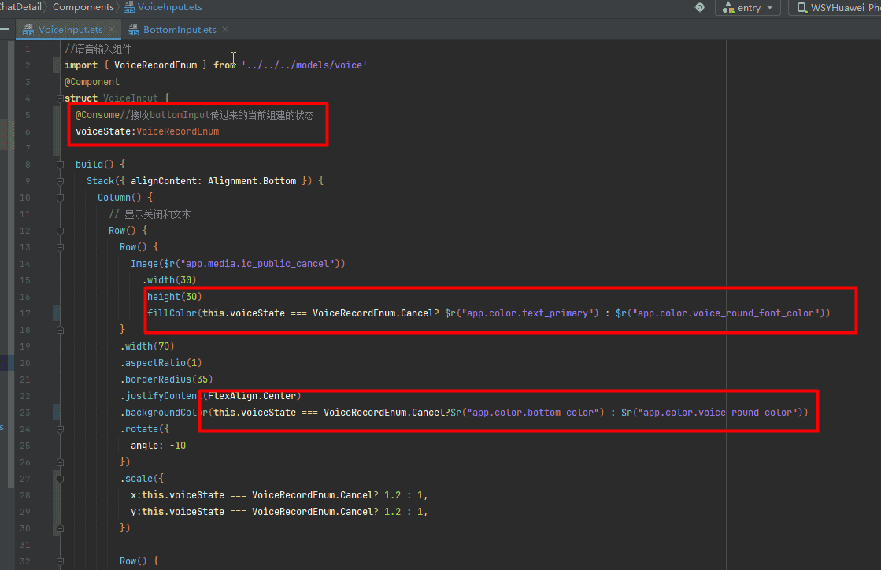Click the phone device icon beside WSYHuawei

[802, 8]
